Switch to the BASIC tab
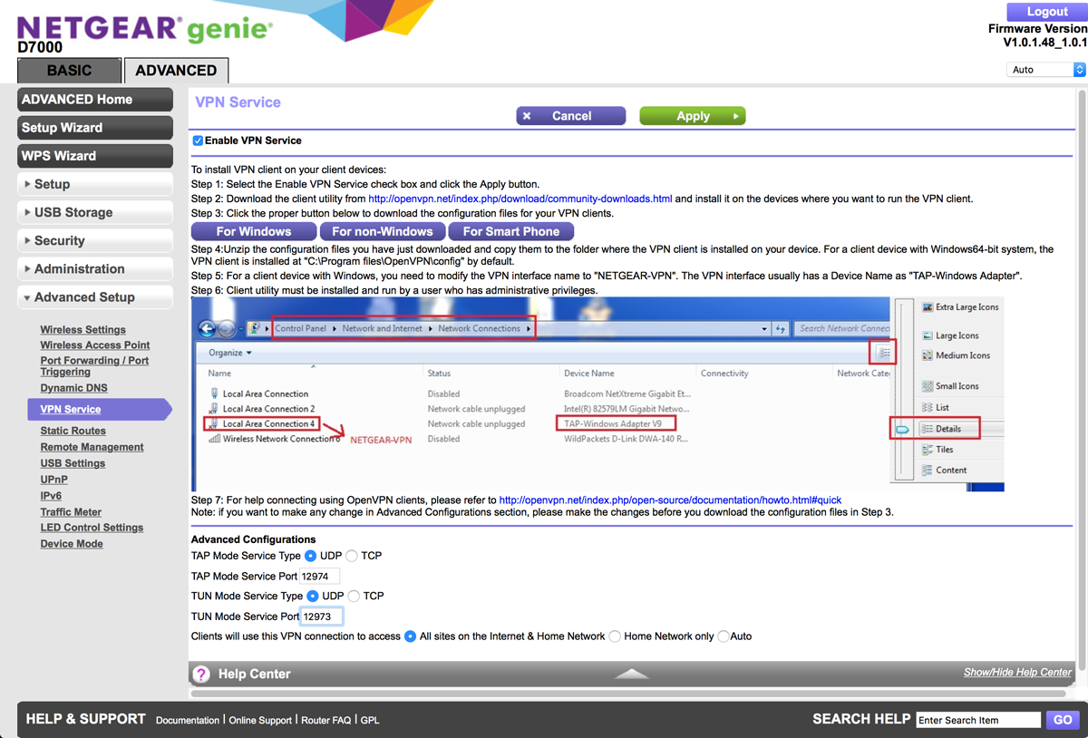Screen dimensions: 1088x738 tap(69, 71)
